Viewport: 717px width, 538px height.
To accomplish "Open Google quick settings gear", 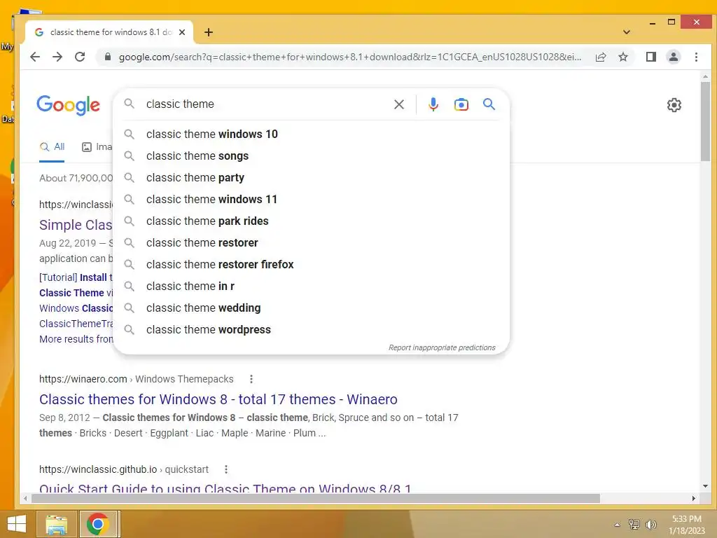I will pos(674,105).
